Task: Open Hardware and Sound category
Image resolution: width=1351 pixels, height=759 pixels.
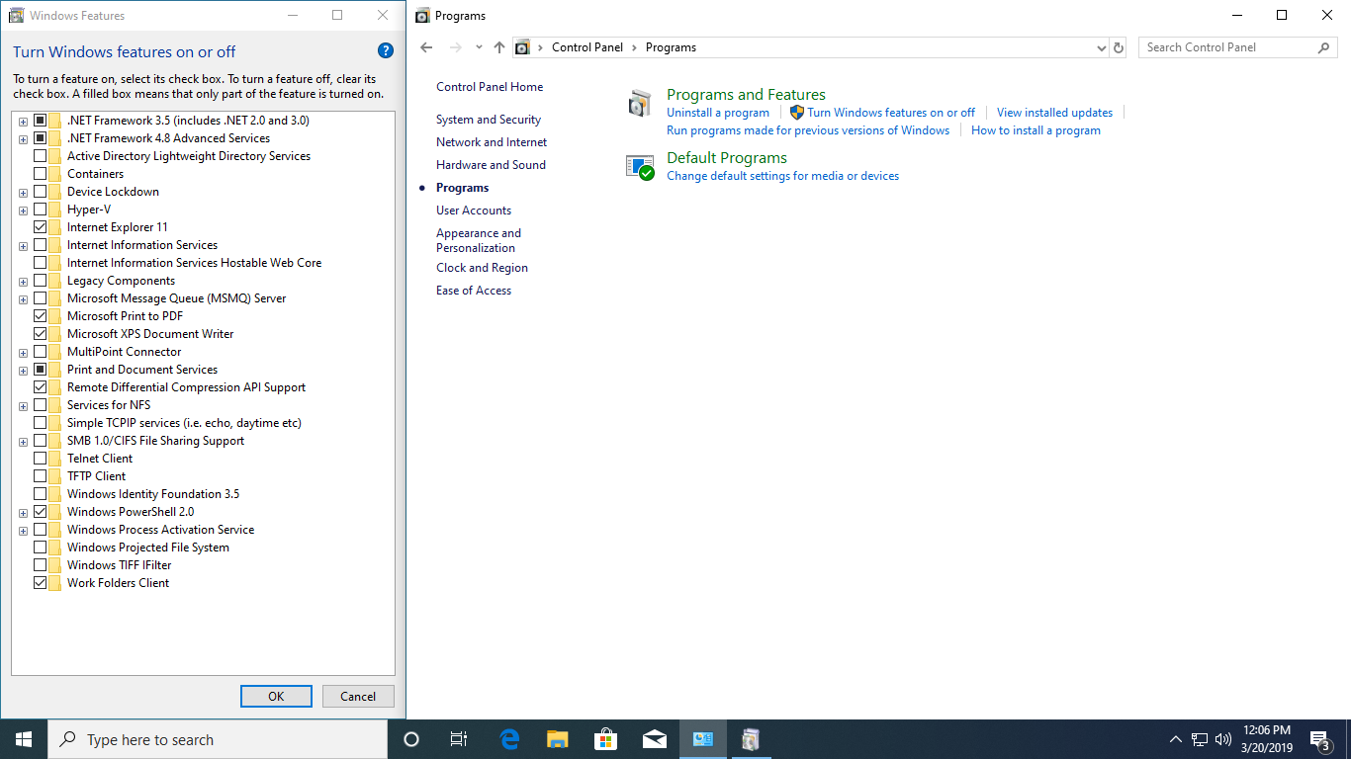Action: coord(491,165)
